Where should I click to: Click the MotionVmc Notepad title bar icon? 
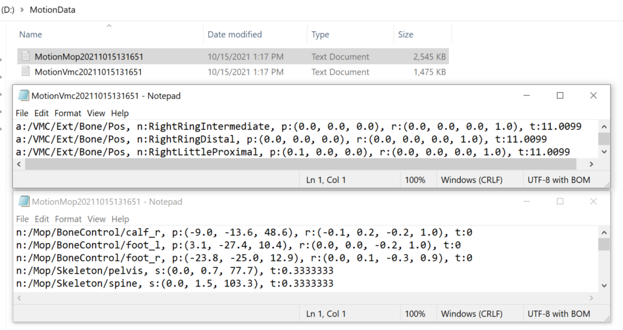[x=23, y=96]
